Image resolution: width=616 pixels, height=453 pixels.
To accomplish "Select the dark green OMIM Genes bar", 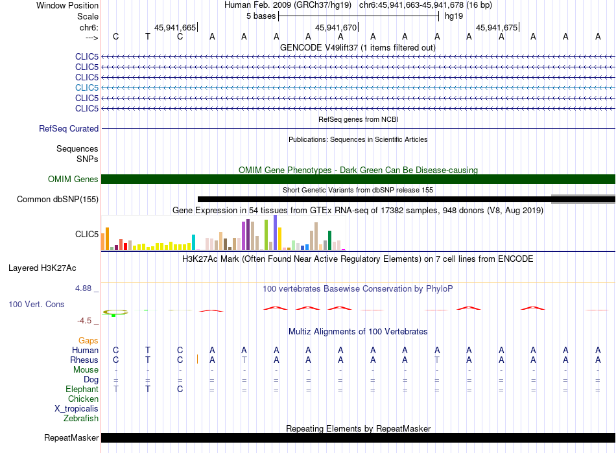I will 358,179.
